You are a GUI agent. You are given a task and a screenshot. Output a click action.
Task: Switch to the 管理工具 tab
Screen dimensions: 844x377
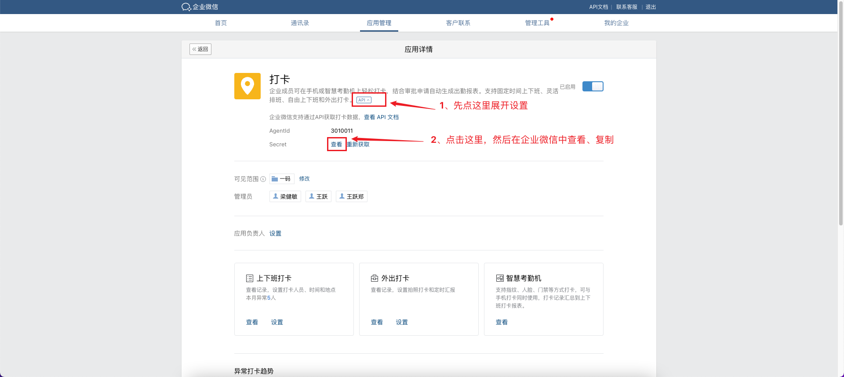point(537,23)
